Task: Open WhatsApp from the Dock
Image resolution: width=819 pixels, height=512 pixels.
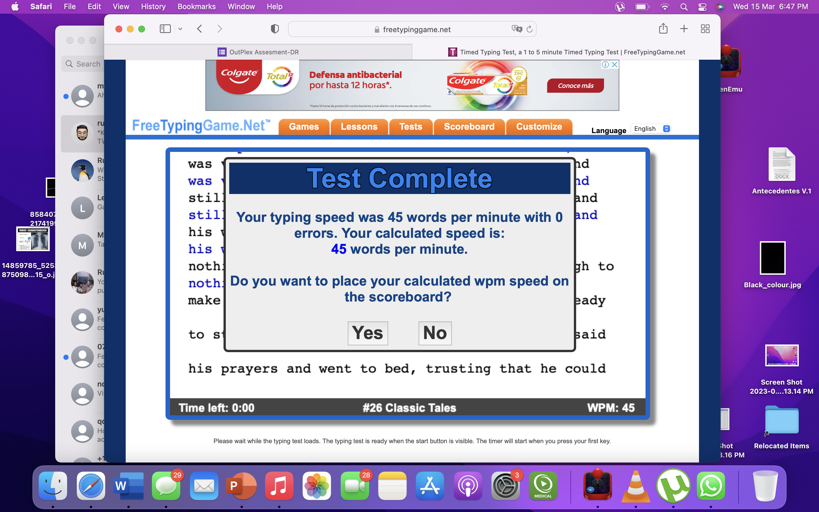Action: 711,486
